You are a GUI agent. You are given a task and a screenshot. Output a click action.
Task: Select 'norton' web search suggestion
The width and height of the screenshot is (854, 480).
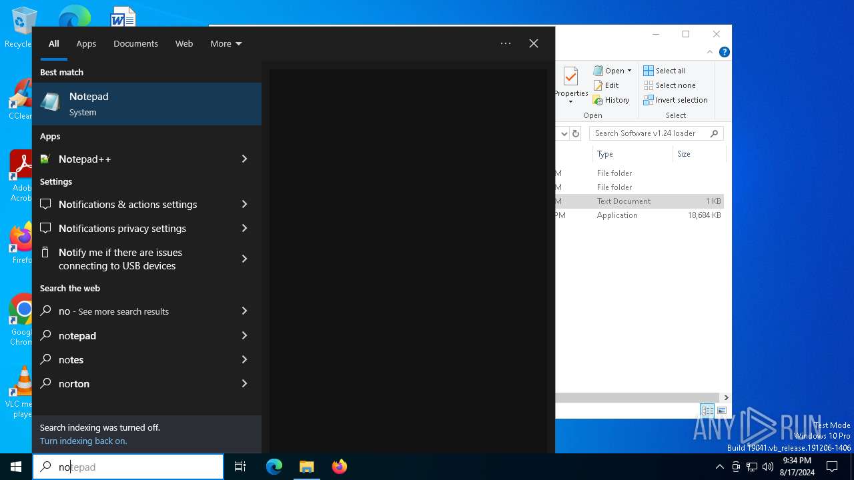(135, 383)
